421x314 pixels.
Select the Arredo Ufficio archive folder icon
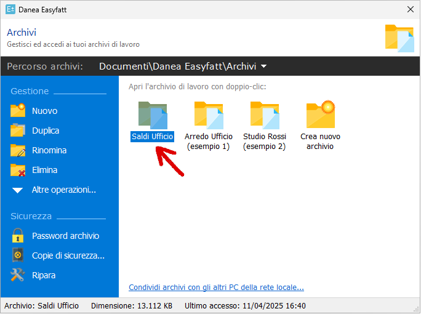pyautogui.click(x=209, y=115)
